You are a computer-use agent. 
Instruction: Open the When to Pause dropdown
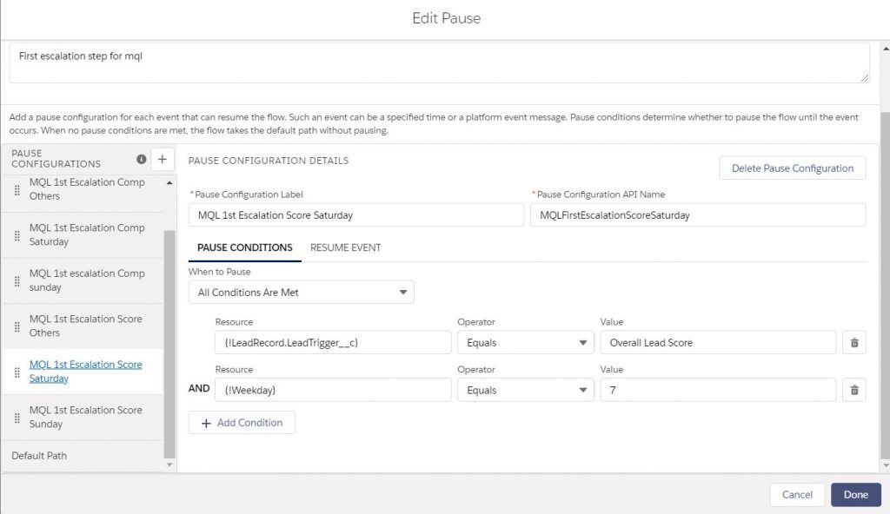[x=301, y=293]
